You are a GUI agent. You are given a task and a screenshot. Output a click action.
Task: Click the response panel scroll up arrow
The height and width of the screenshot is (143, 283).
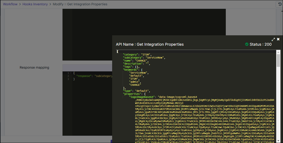(278, 52)
